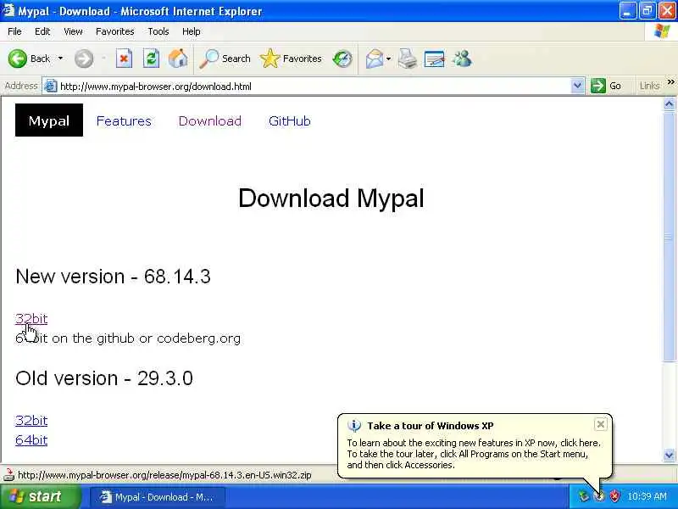
Task: Open the View menu
Action: [73, 31]
